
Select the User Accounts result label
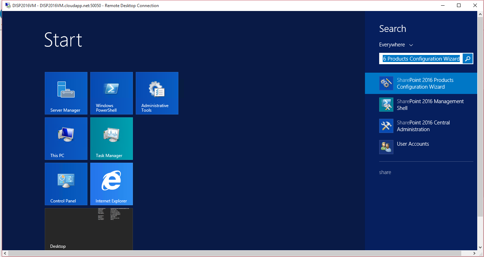tap(413, 144)
